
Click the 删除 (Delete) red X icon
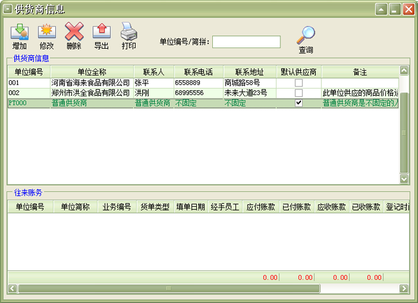(74, 31)
